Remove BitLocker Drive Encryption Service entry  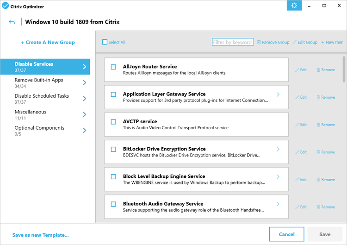(326, 152)
